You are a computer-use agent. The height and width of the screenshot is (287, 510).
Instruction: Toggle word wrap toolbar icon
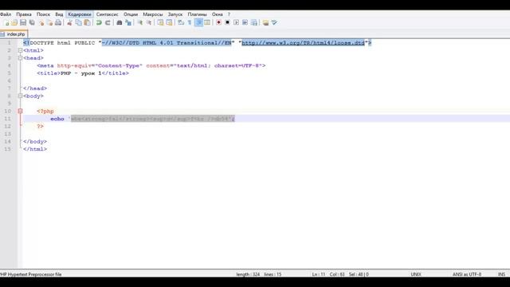pyautogui.click(x=181, y=22)
